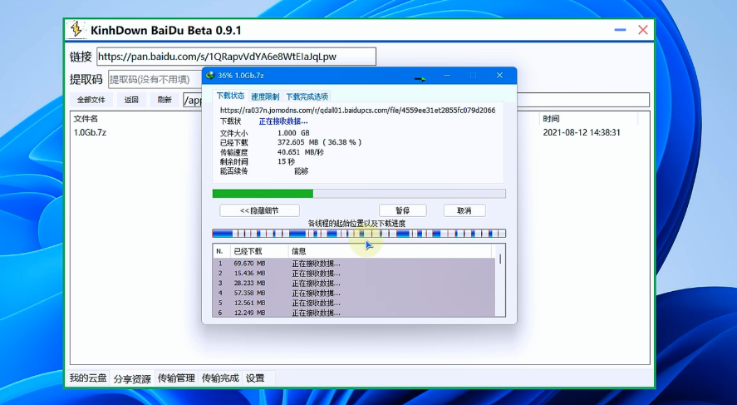The height and width of the screenshot is (405, 737).
Task: Switch to the 速度限制 tab
Action: point(265,96)
